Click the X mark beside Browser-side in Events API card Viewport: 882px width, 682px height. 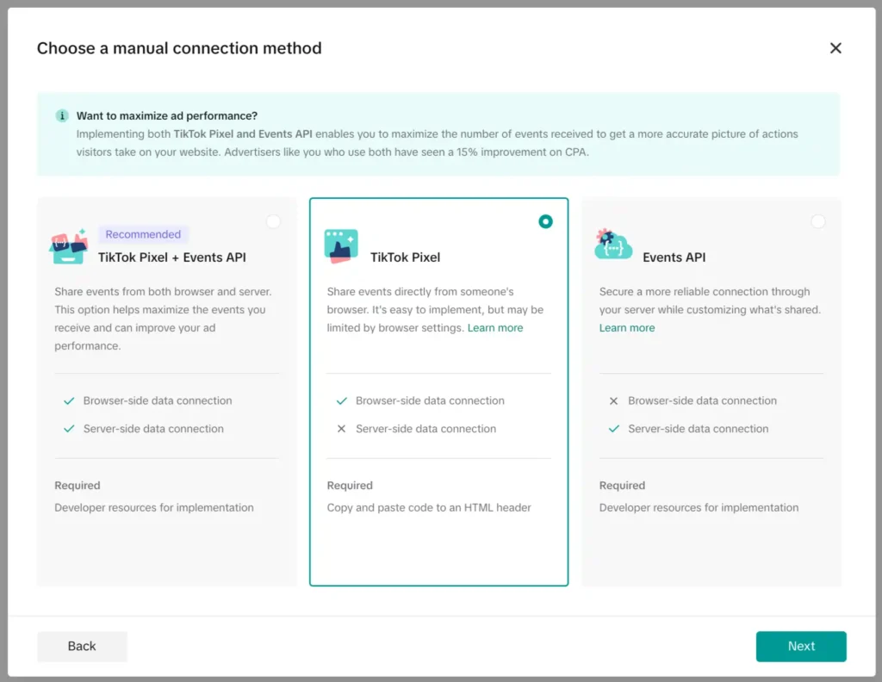[x=613, y=400]
